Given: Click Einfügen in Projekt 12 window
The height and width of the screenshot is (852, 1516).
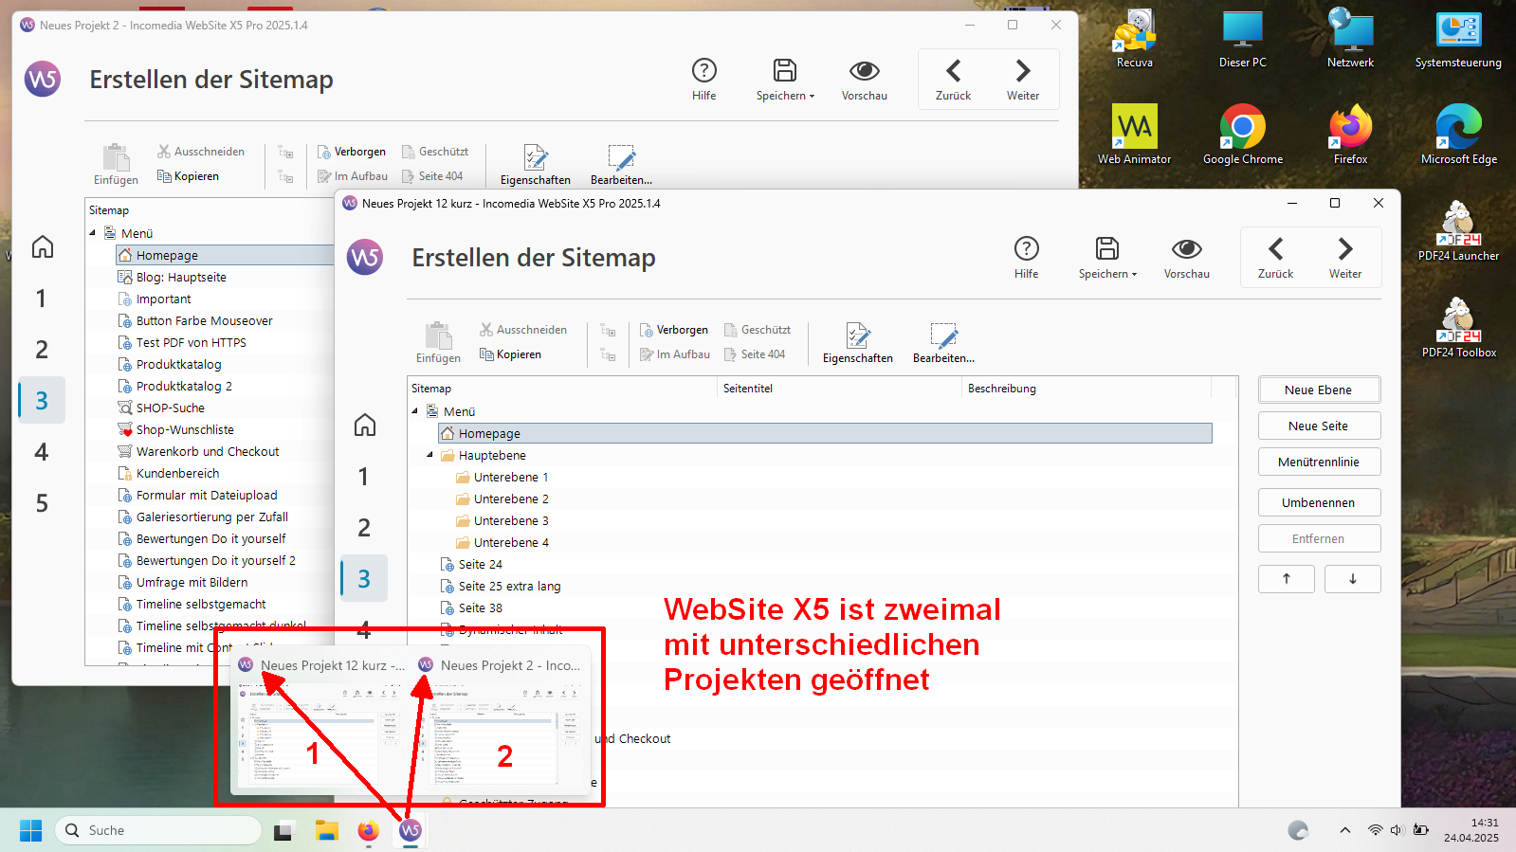Looking at the screenshot, I should pos(438,343).
